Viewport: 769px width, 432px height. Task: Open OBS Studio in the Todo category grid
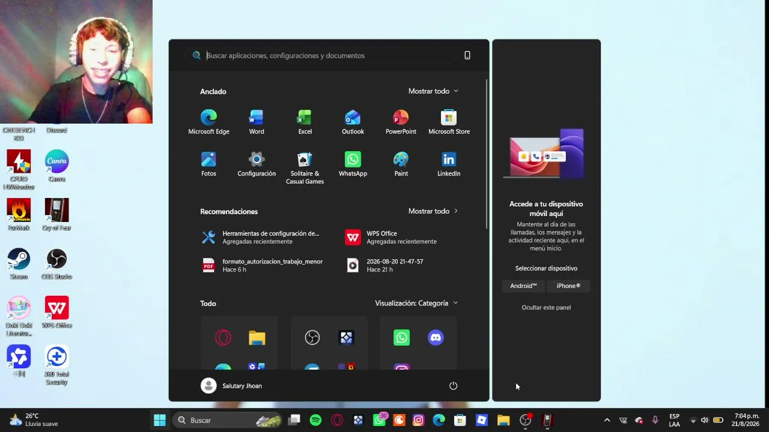tap(312, 338)
